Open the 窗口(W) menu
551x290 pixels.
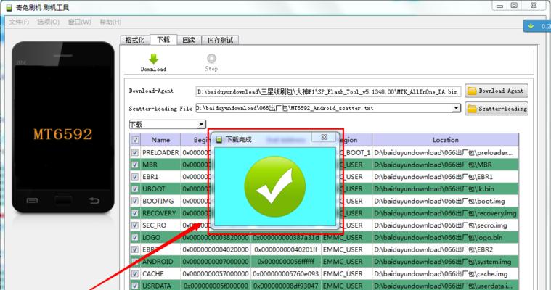(x=79, y=22)
